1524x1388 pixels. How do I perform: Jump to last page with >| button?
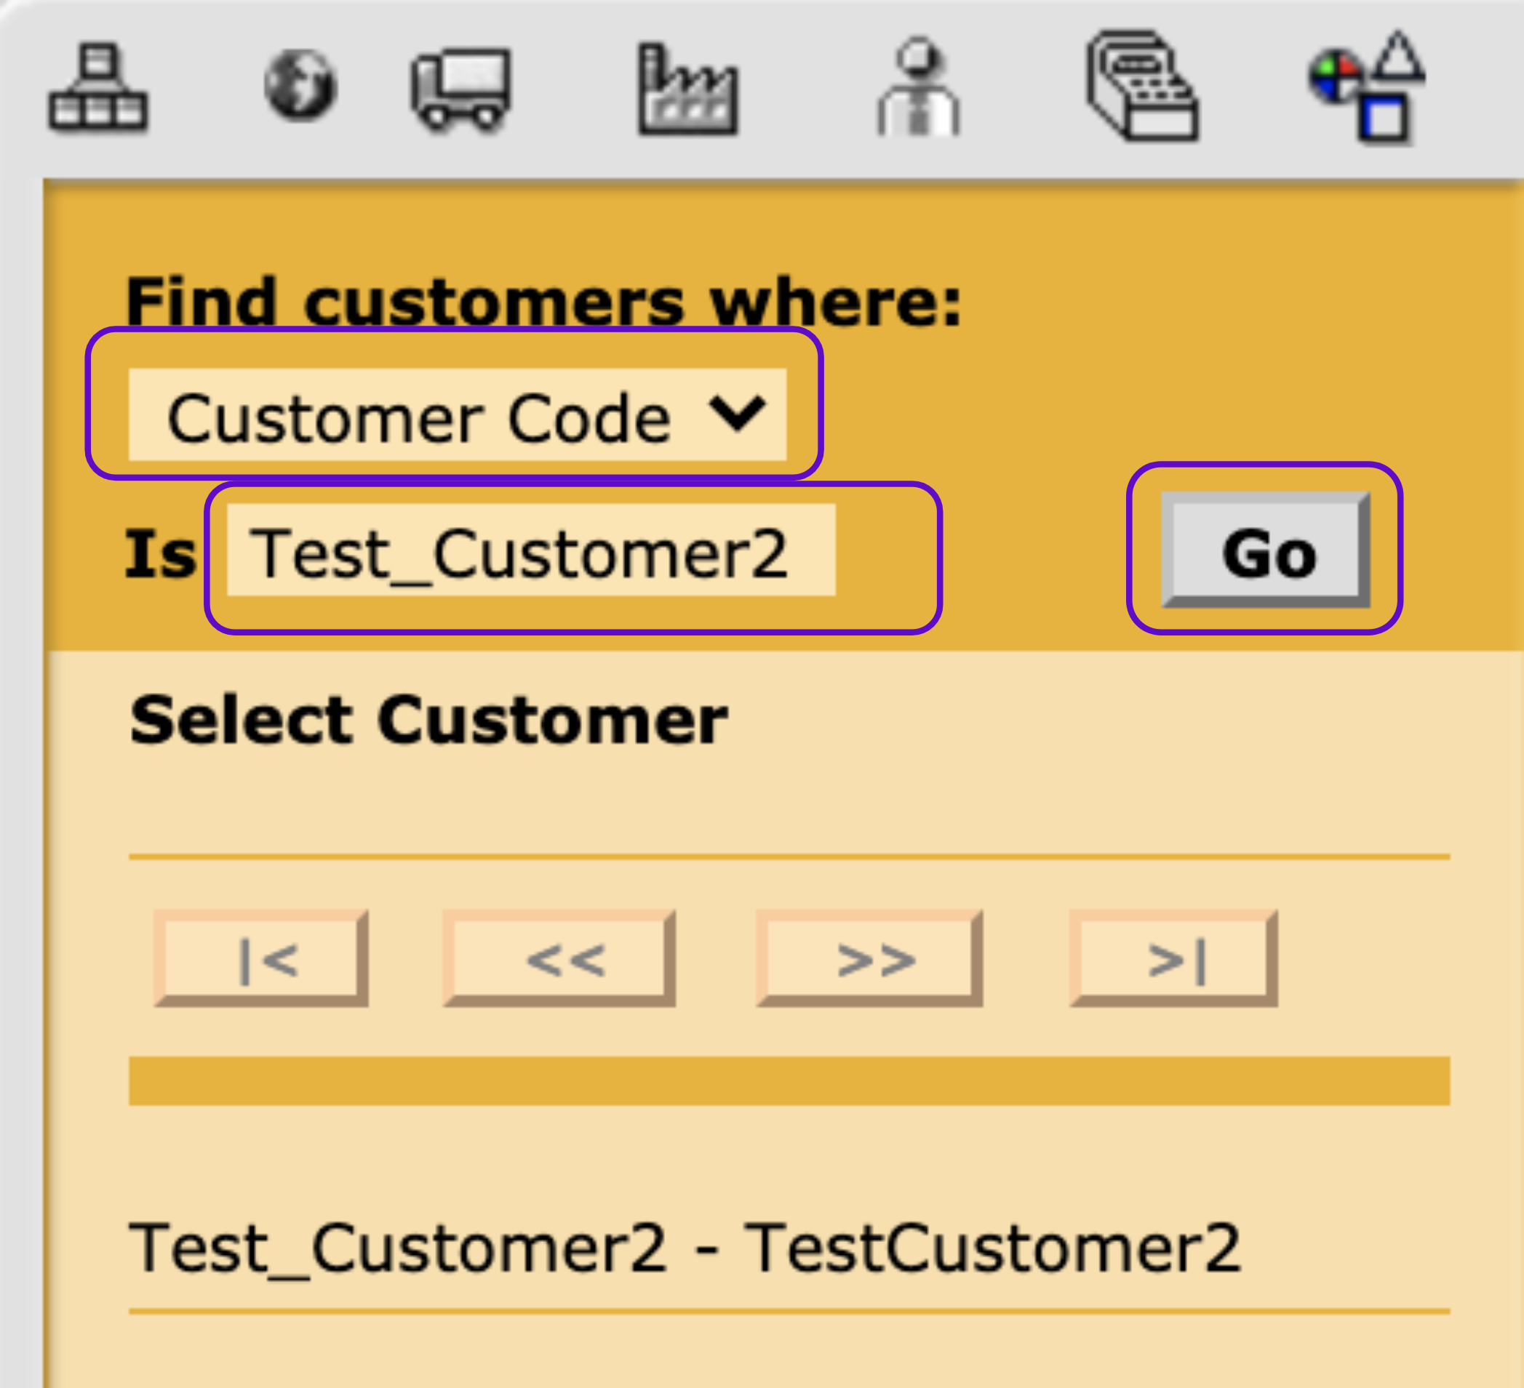click(x=1173, y=959)
